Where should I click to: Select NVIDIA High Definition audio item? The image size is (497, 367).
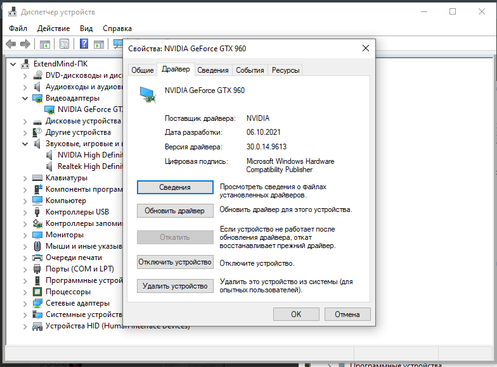point(85,155)
